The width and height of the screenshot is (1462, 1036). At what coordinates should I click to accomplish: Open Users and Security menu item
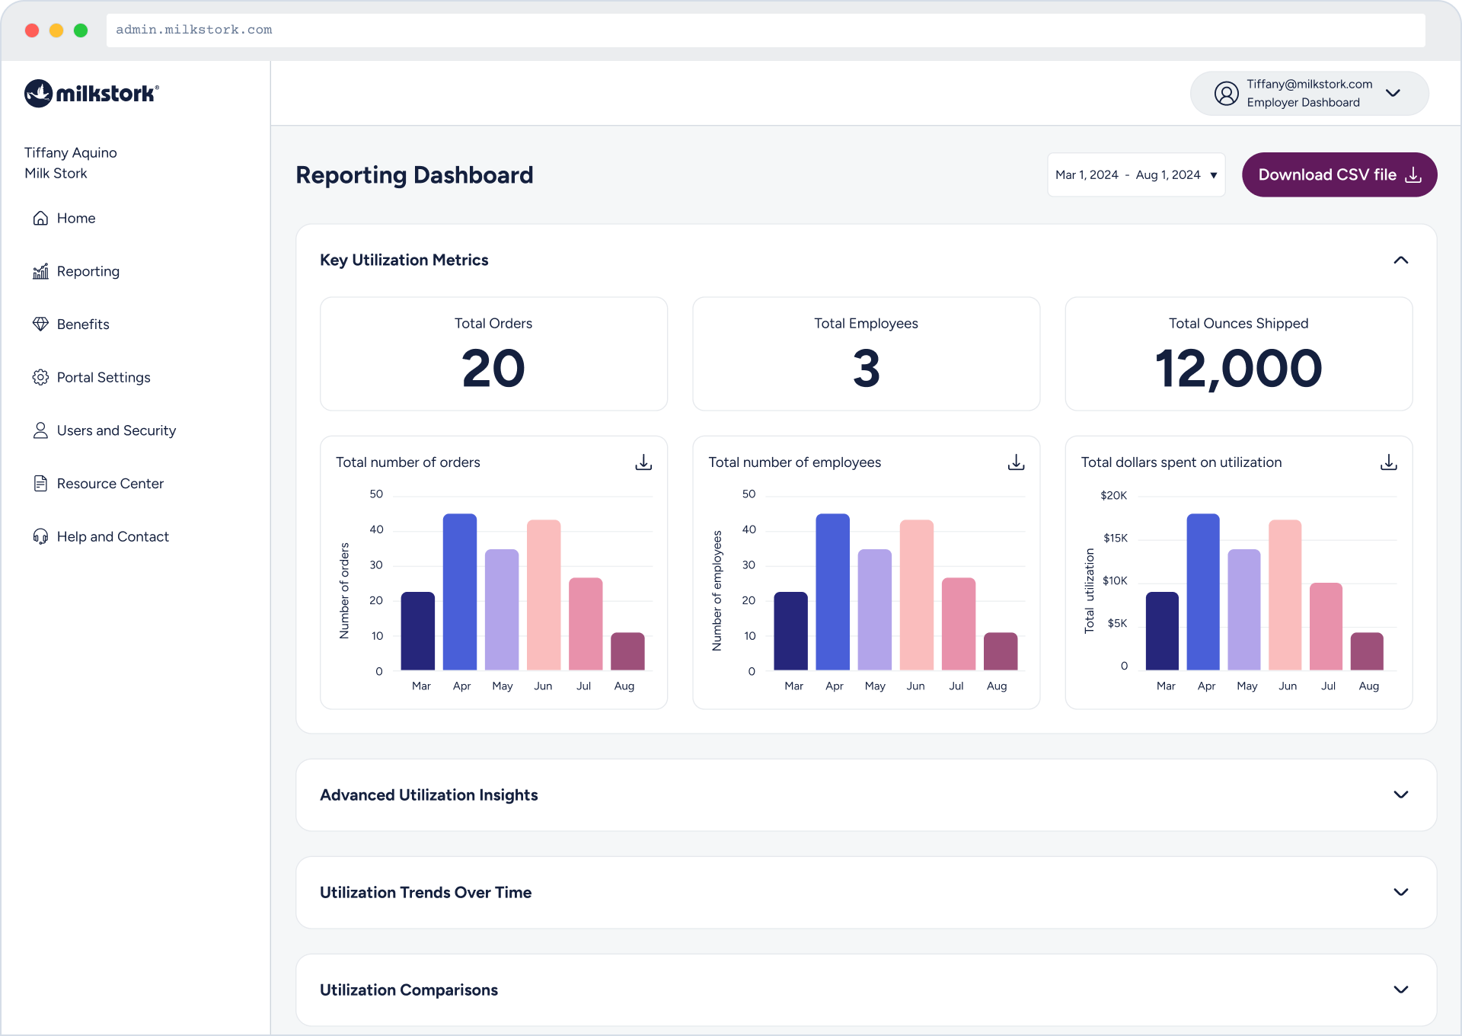point(116,431)
